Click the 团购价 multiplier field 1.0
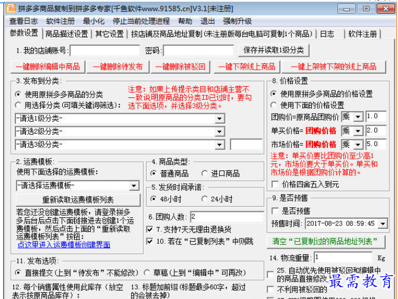 (376, 117)
